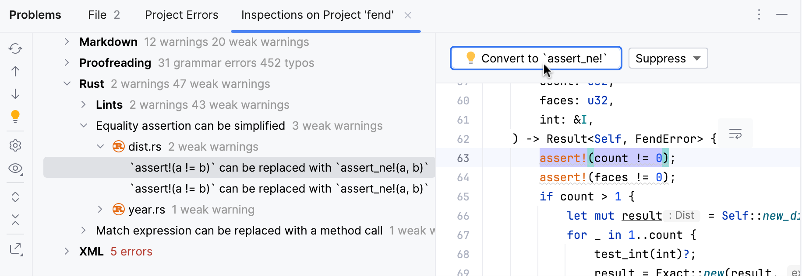This screenshot has width=802, height=276.
Task: Open the three-dot more options menu
Action: 759,14
